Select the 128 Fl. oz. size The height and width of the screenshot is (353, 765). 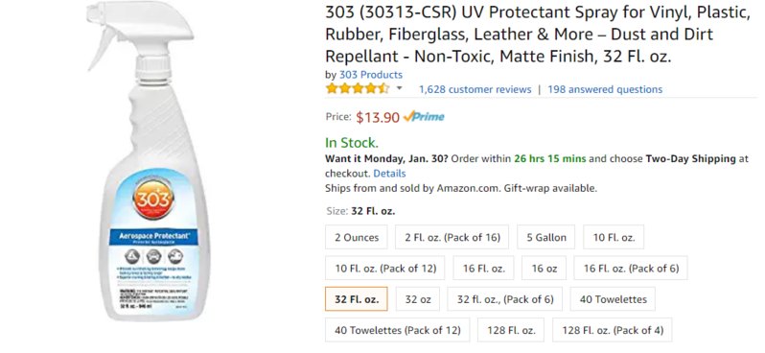[x=511, y=330]
